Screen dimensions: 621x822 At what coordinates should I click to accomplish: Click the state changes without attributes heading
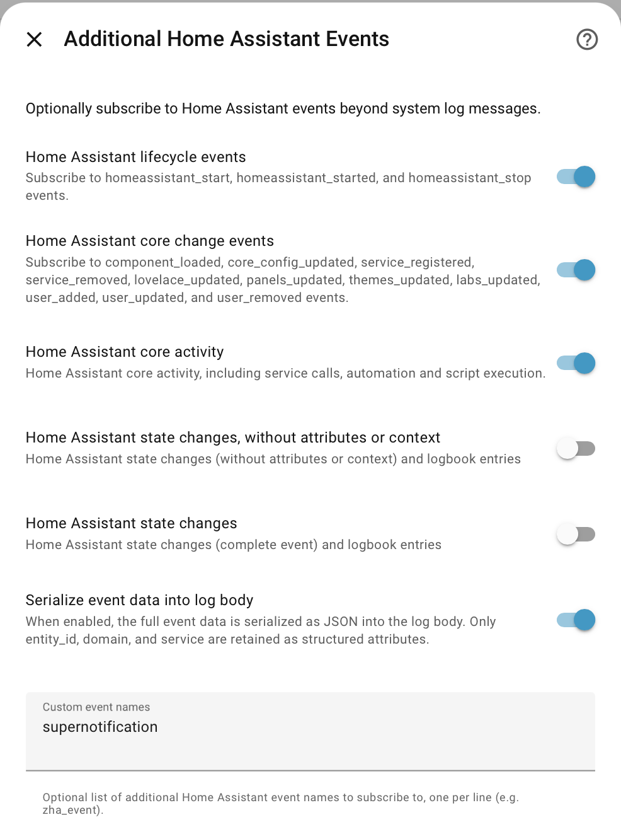point(233,437)
